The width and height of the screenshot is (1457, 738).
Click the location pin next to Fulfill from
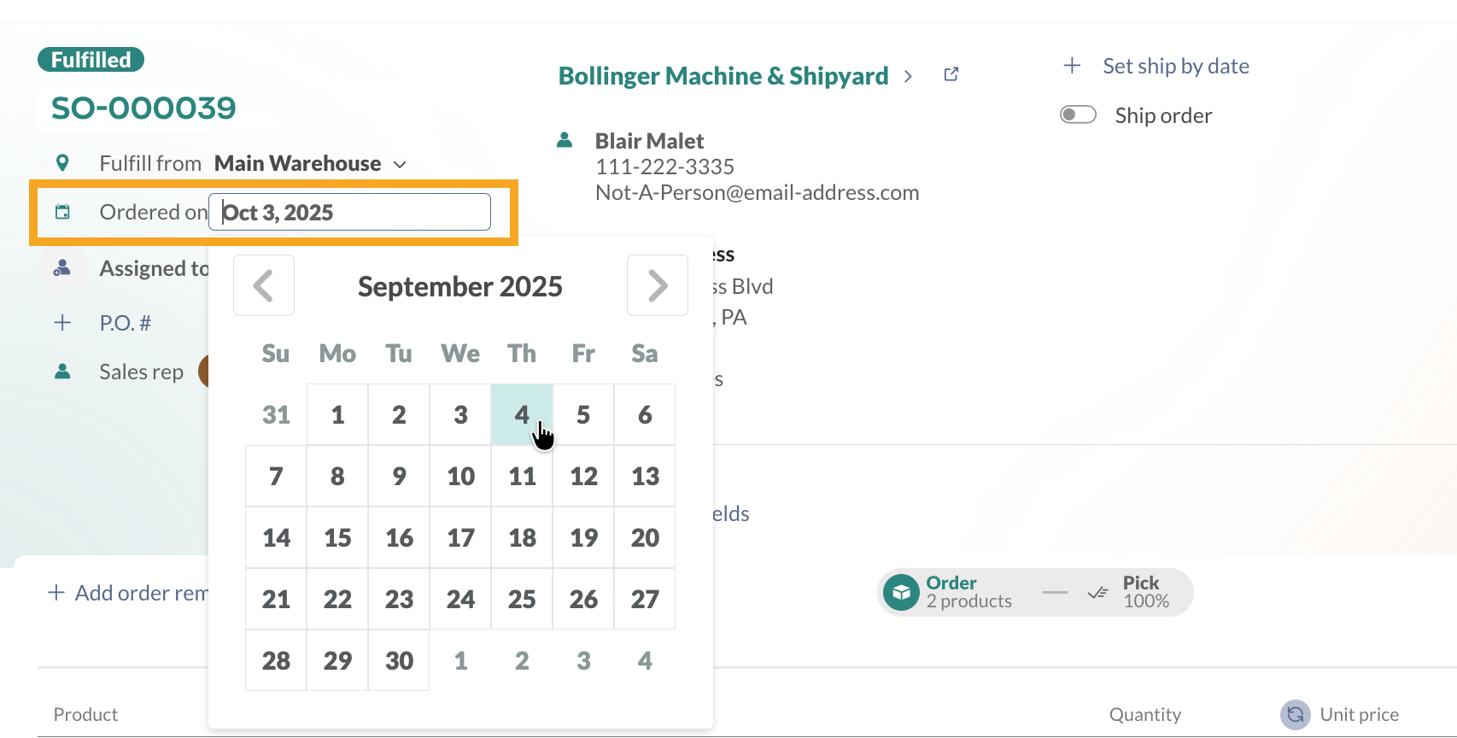62,161
